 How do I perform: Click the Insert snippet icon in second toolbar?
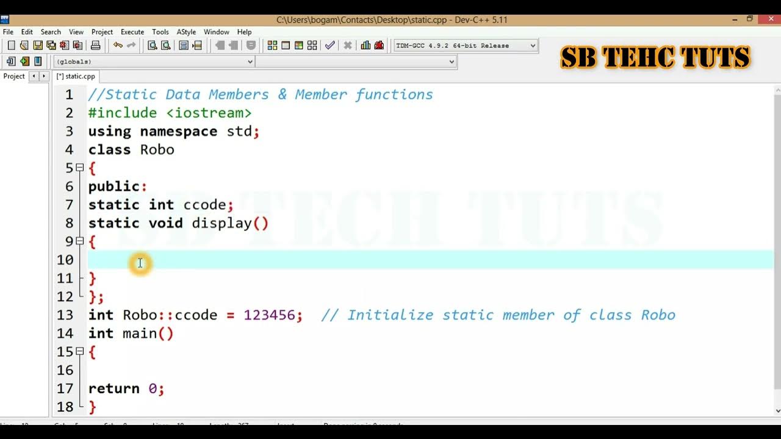11,61
